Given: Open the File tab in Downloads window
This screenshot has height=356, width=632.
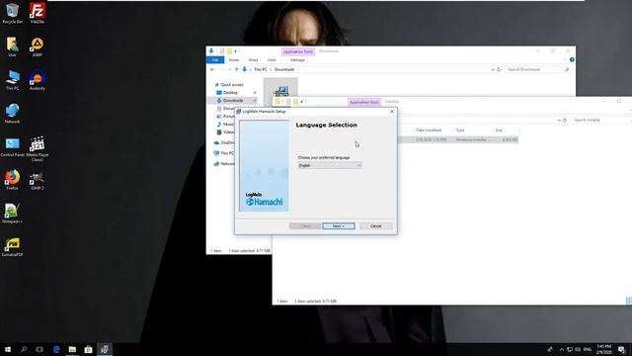Looking at the screenshot, I should pos(215,59).
